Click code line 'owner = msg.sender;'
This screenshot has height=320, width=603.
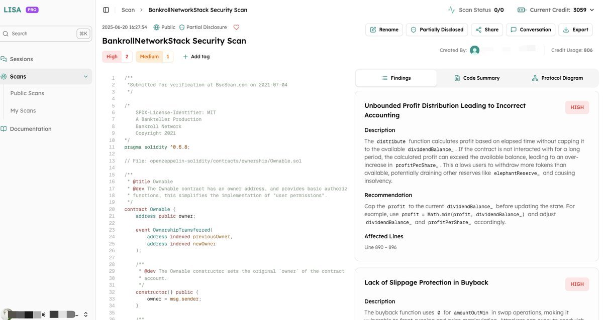coord(174,299)
